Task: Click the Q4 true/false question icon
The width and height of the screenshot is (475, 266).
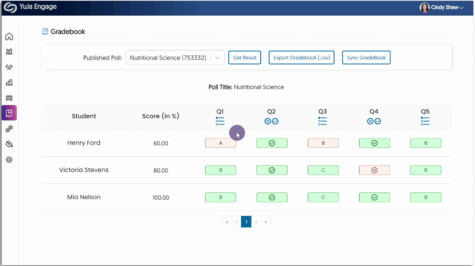Action: 374,121
